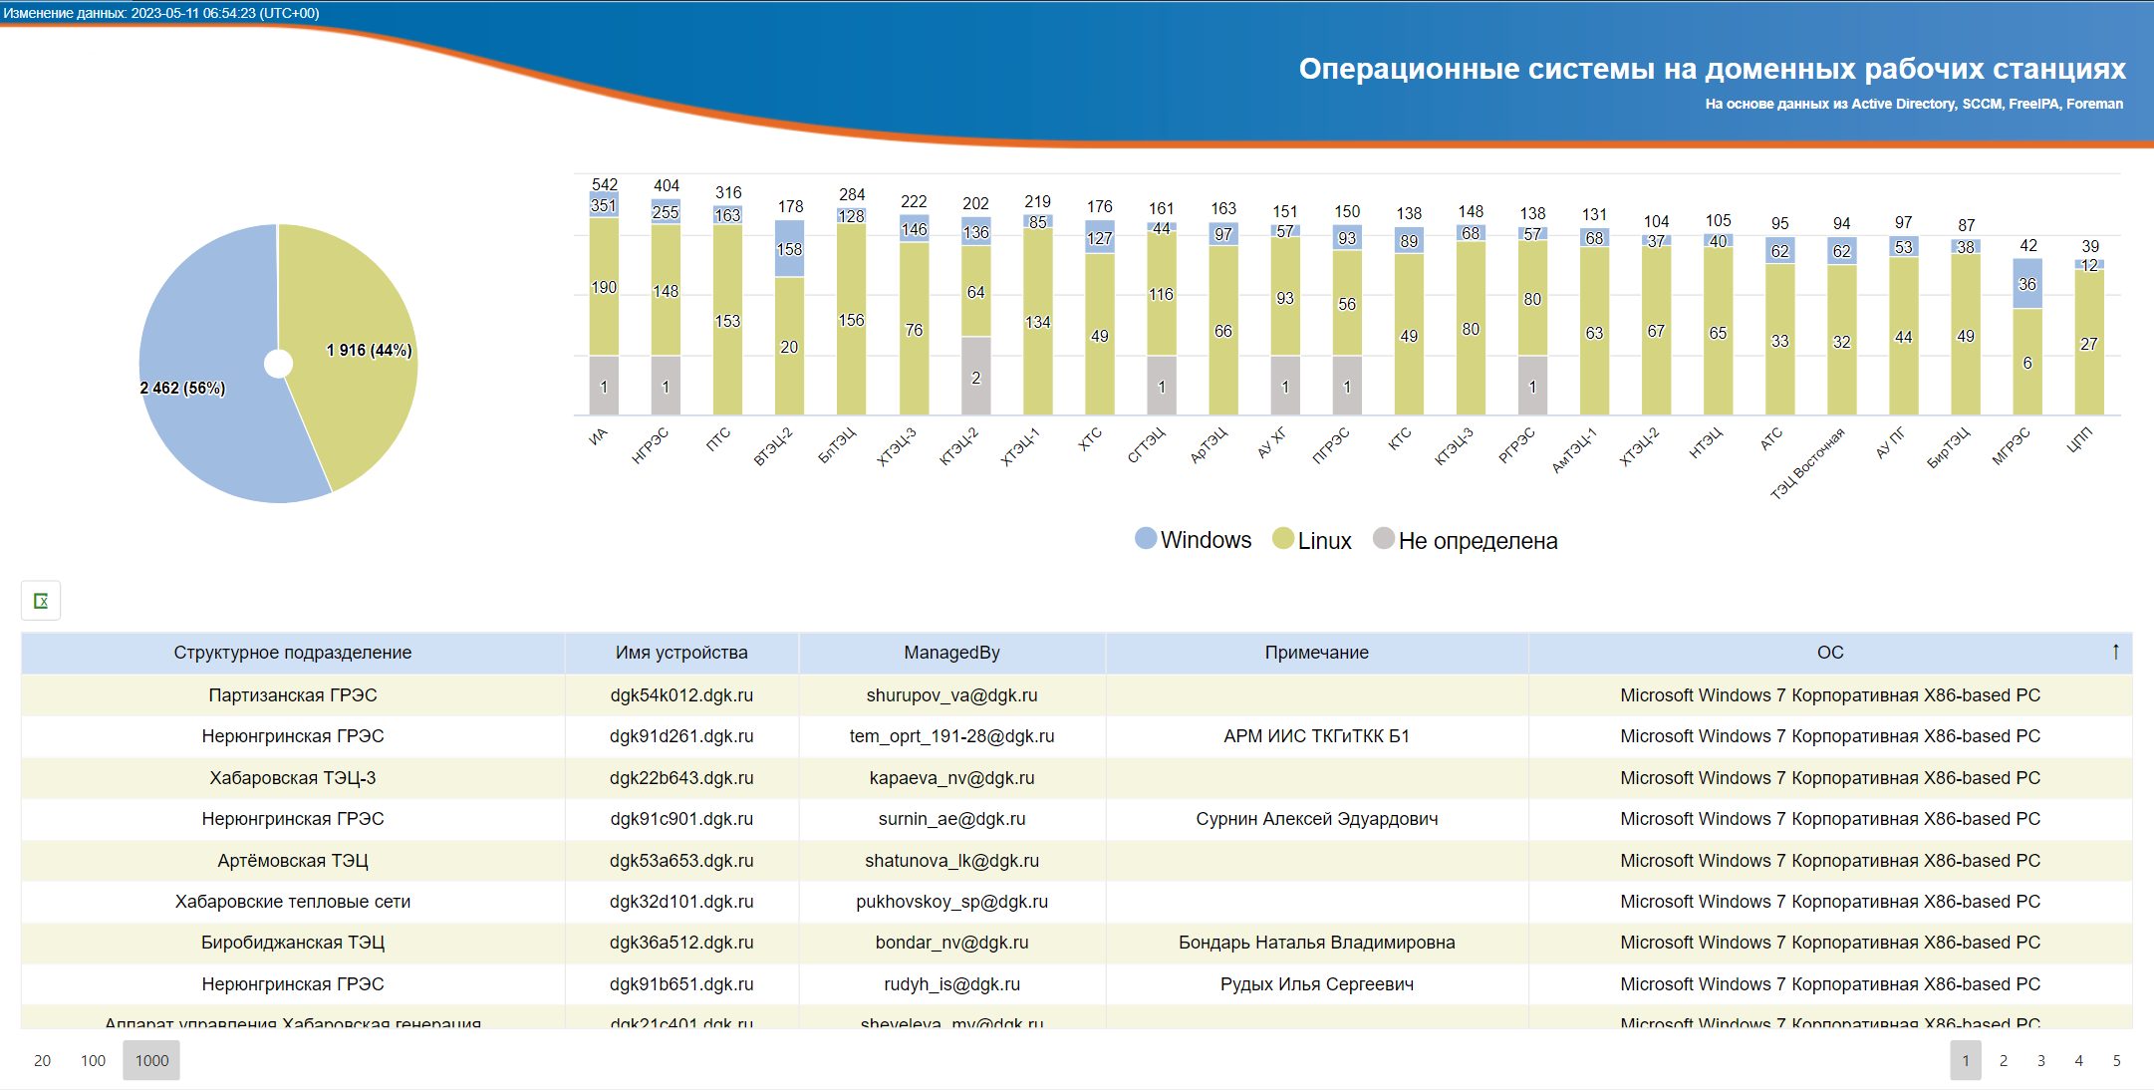Click the МГРЭС bar in the chart

click(x=2027, y=337)
